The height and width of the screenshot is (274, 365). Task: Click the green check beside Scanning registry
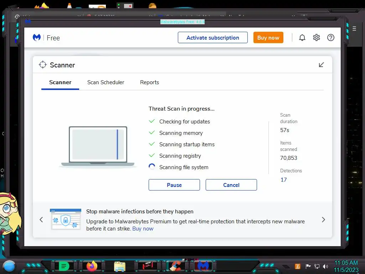(152, 156)
